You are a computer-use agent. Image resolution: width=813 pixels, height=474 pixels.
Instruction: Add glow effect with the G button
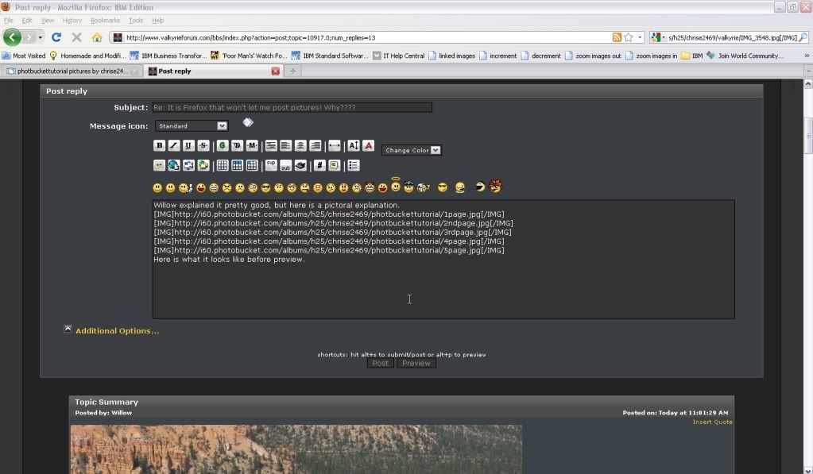pos(223,146)
